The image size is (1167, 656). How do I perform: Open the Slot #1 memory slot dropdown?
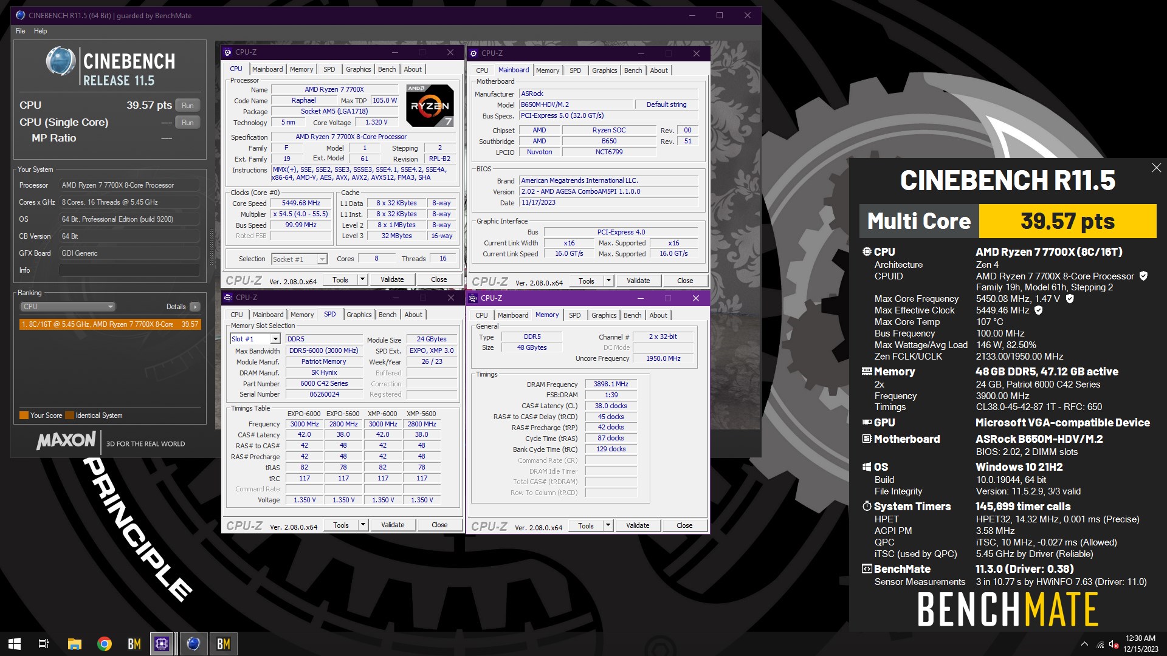(255, 339)
